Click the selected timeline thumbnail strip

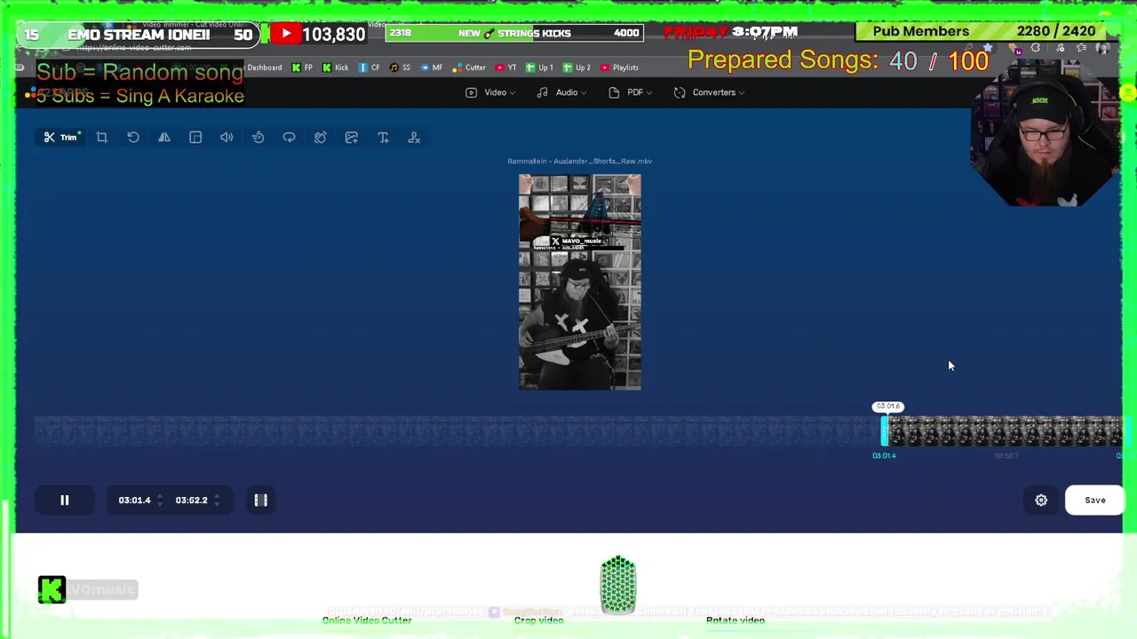pyautogui.click(x=1005, y=431)
